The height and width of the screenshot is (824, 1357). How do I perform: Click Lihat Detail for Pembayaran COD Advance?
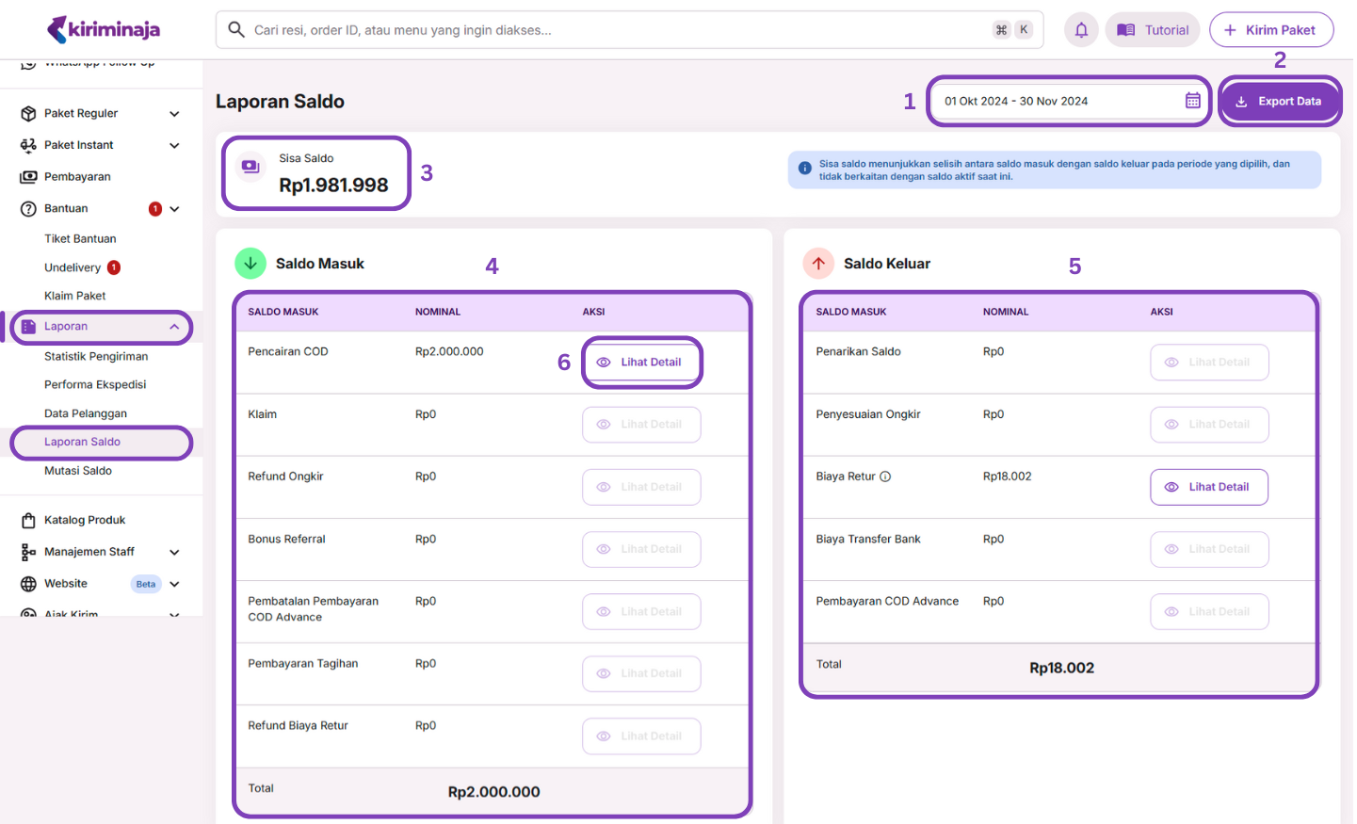[x=1209, y=611]
